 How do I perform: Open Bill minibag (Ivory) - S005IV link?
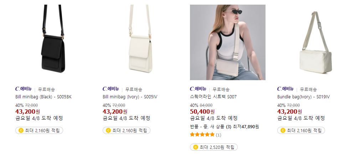(130, 97)
